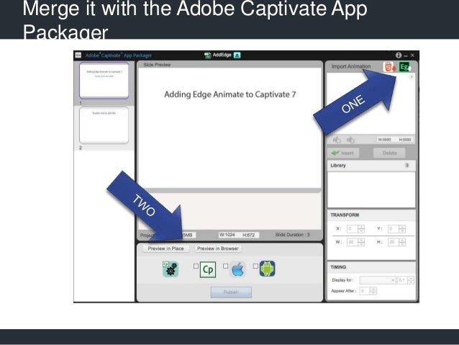This screenshot has height=345, width=459.
Task: Click the 'Import Animation' label
Action: click(351, 66)
